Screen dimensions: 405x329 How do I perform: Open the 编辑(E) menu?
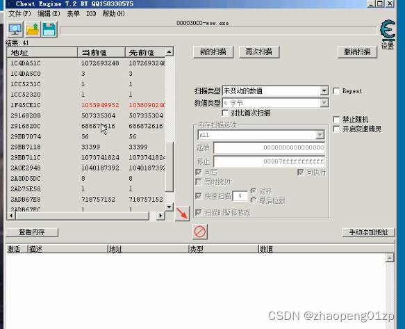coord(49,13)
